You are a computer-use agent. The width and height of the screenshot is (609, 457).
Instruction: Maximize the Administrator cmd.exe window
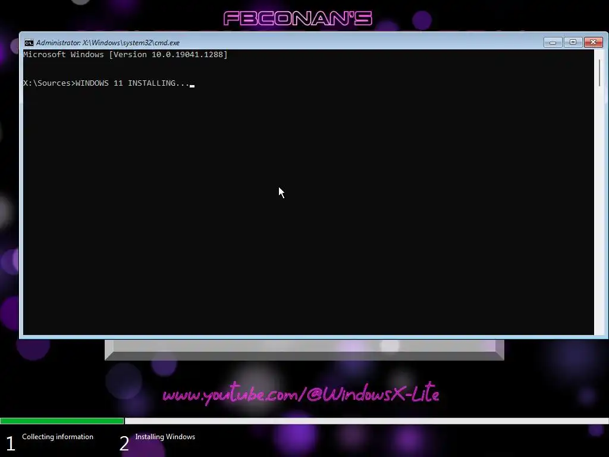(x=573, y=42)
